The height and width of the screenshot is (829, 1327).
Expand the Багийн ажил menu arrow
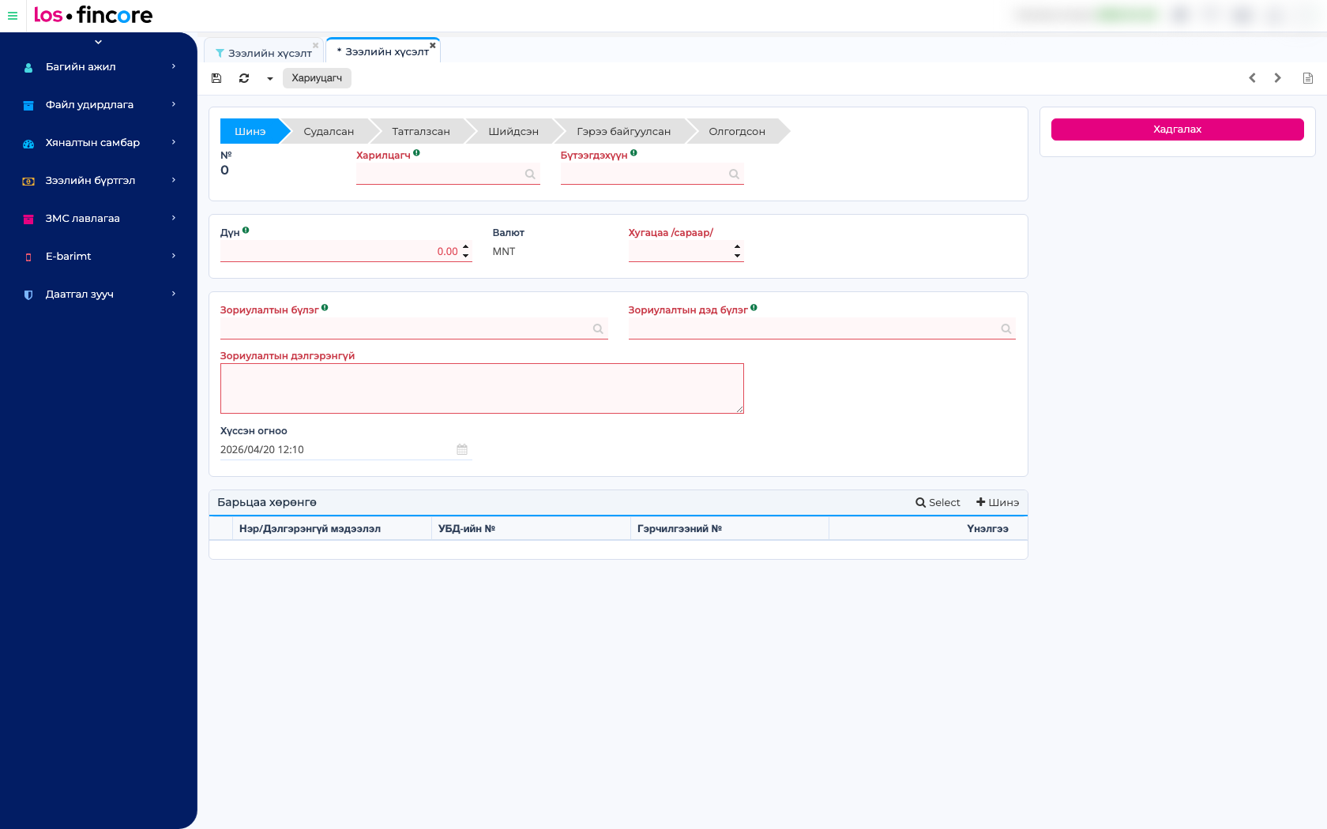tap(174, 67)
